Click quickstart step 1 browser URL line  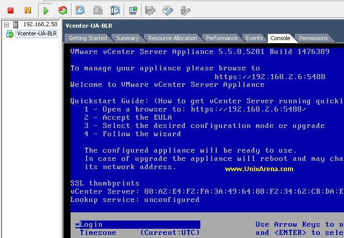pos(195,109)
